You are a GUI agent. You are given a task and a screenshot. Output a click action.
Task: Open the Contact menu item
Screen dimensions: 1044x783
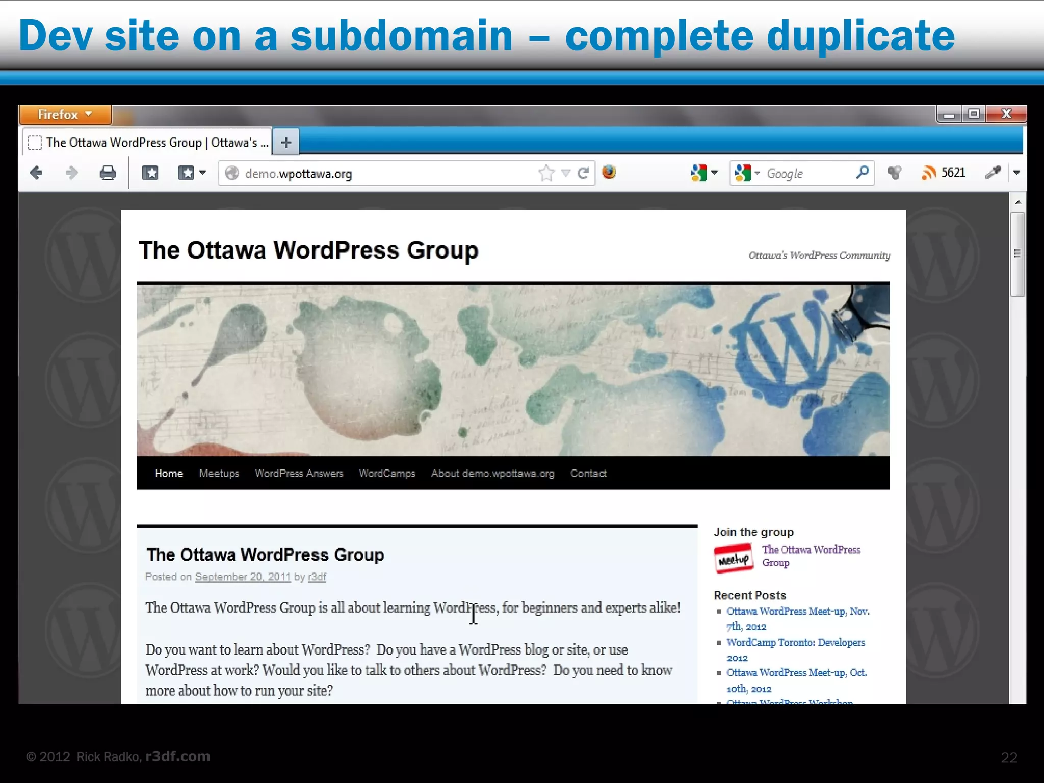coord(588,473)
